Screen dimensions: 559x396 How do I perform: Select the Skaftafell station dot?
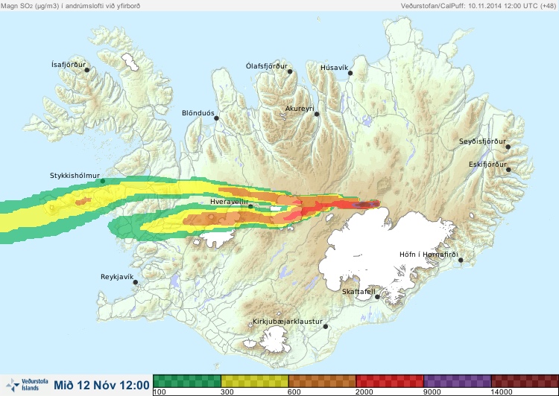point(377,297)
